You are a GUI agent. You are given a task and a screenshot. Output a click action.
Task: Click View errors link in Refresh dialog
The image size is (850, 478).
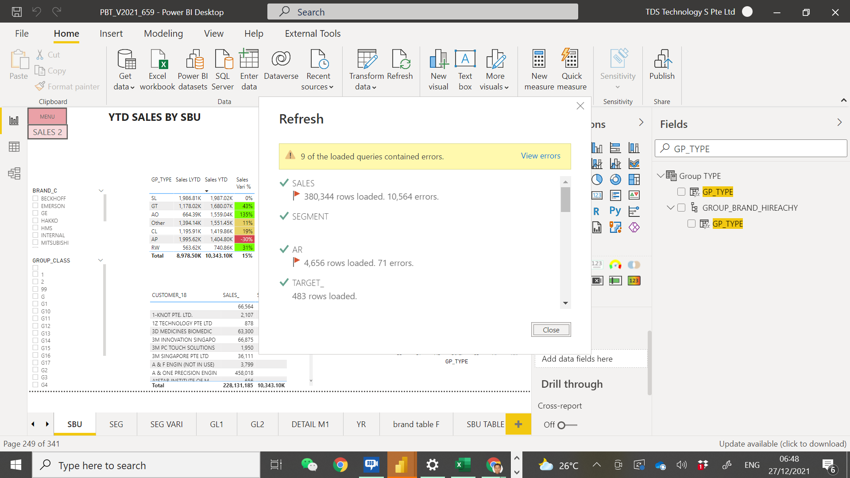[x=541, y=156]
